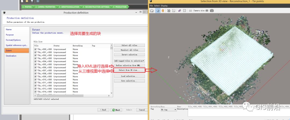Screen dimensions: 290x120
Task: Click the Cancel button
Action: pyautogui.click(x=142, y=110)
